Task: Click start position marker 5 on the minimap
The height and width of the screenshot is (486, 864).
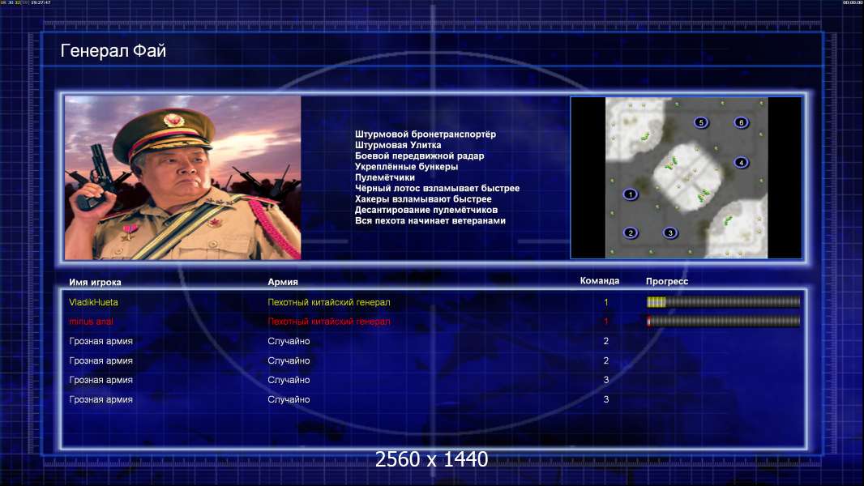Action: pyautogui.click(x=701, y=122)
